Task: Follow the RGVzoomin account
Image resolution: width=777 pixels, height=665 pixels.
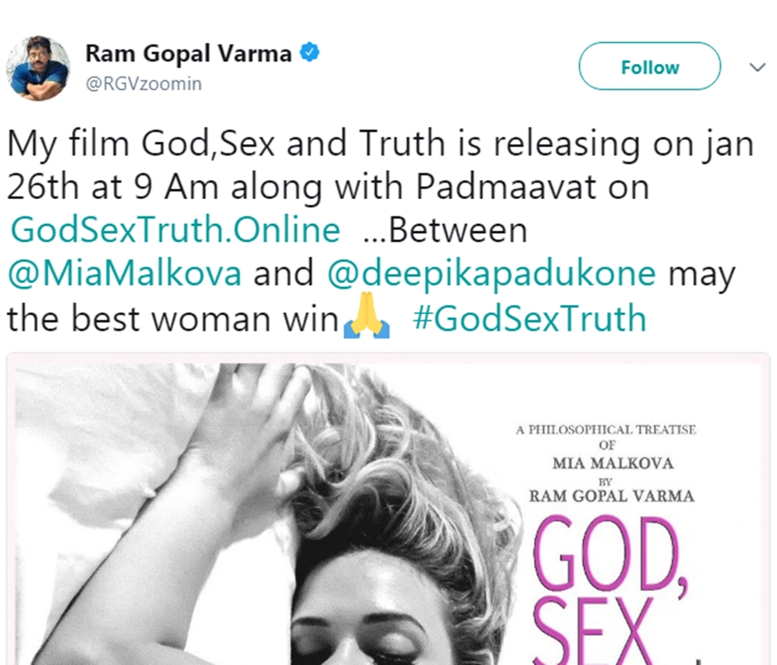Action: click(x=650, y=67)
